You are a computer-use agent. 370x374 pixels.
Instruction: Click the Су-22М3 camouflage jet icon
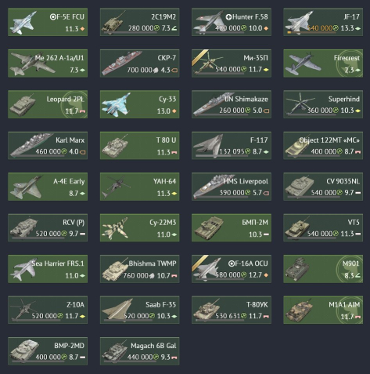[115, 227]
